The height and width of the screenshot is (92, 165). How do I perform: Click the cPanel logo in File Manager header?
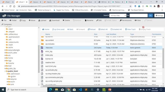4,16
